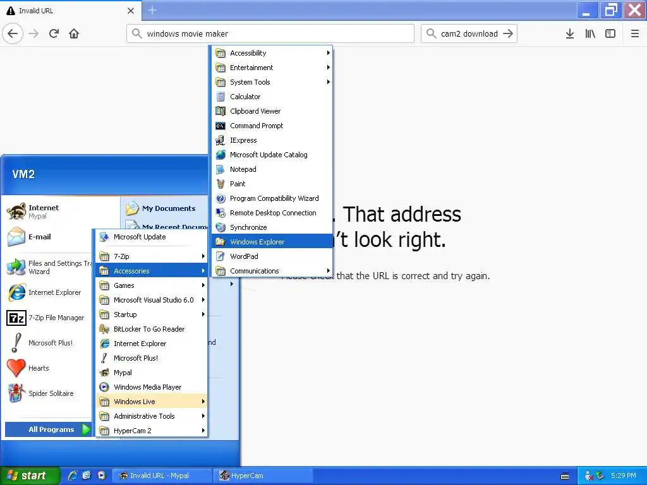This screenshot has width=647, height=485.
Task: Expand the Startup folder
Action: pos(152,314)
